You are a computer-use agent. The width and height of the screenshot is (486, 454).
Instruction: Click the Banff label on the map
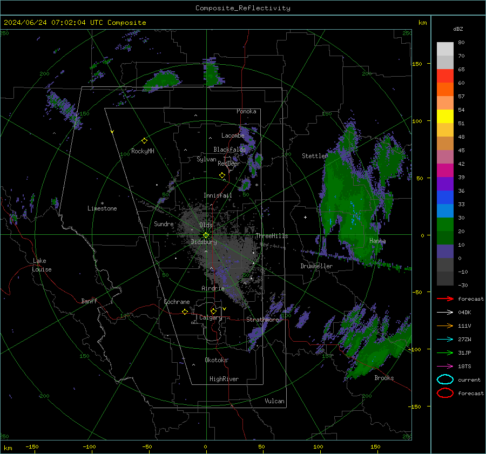89,301
